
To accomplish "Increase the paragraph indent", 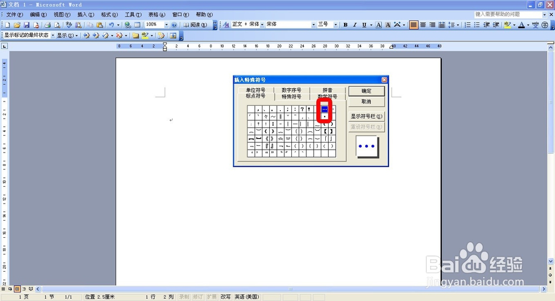I will coord(496,25).
